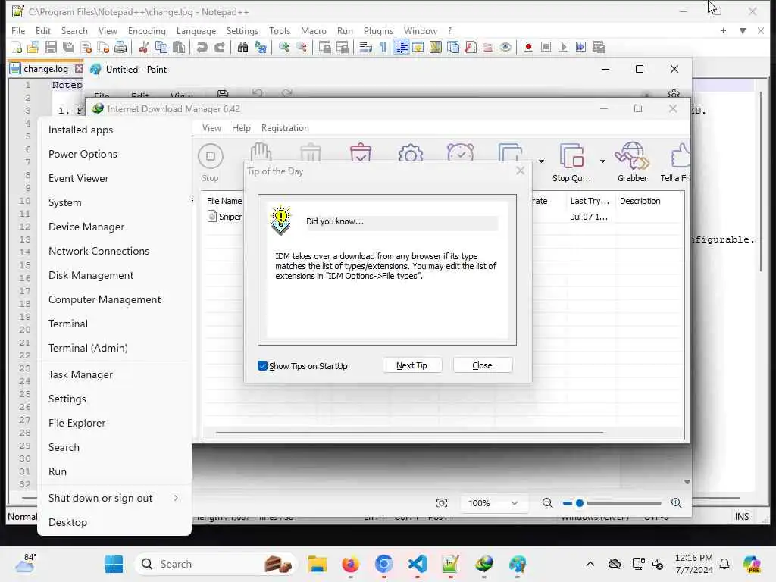This screenshot has width=776, height=582.
Task: Click Notepad++ vertical scrollbar
Action: click(761, 180)
